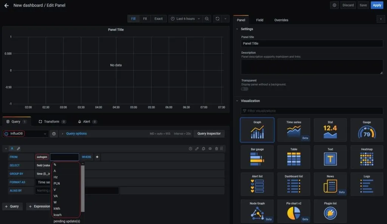Click the Panel title input field
387x224 pixels.
pyautogui.click(x=312, y=44)
